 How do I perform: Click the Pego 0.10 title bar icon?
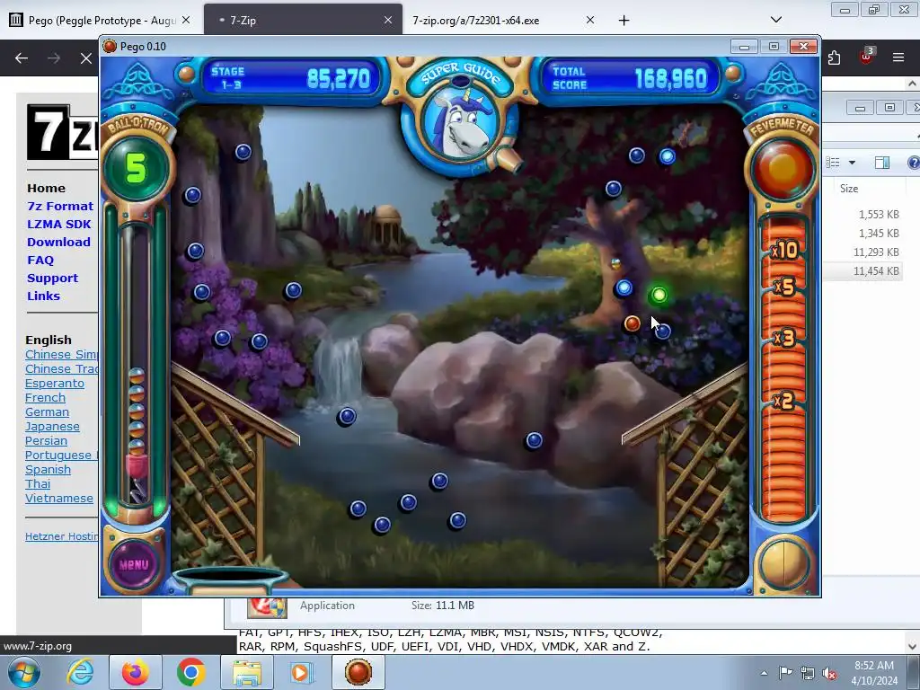pos(109,47)
